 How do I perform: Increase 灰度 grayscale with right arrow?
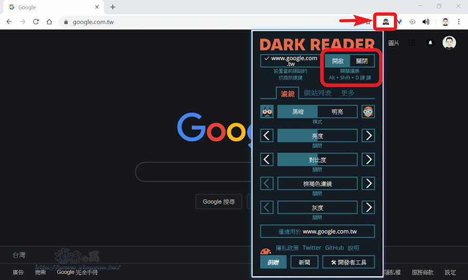[368, 207]
